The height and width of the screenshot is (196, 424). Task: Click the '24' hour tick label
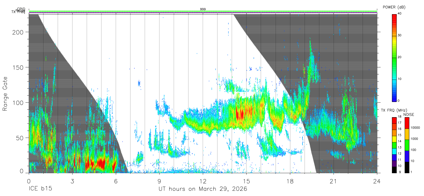coord(377,181)
